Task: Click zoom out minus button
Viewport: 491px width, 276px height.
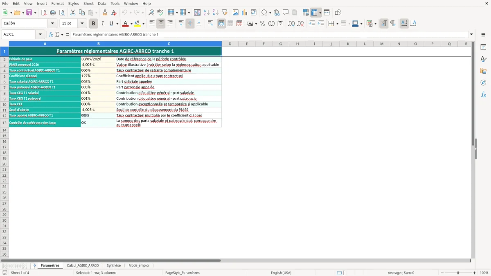Action: pyautogui.click(x=442, y=273)
